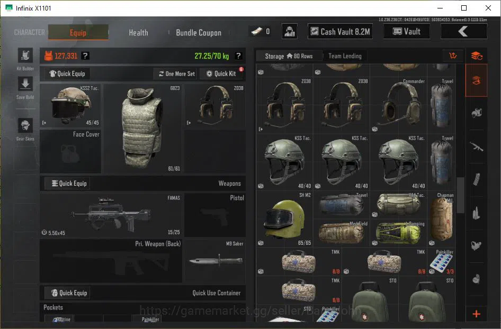Select the Camping green bag item
The height and width of the screenshot is (329, 501).
click(x=398, y=233)
